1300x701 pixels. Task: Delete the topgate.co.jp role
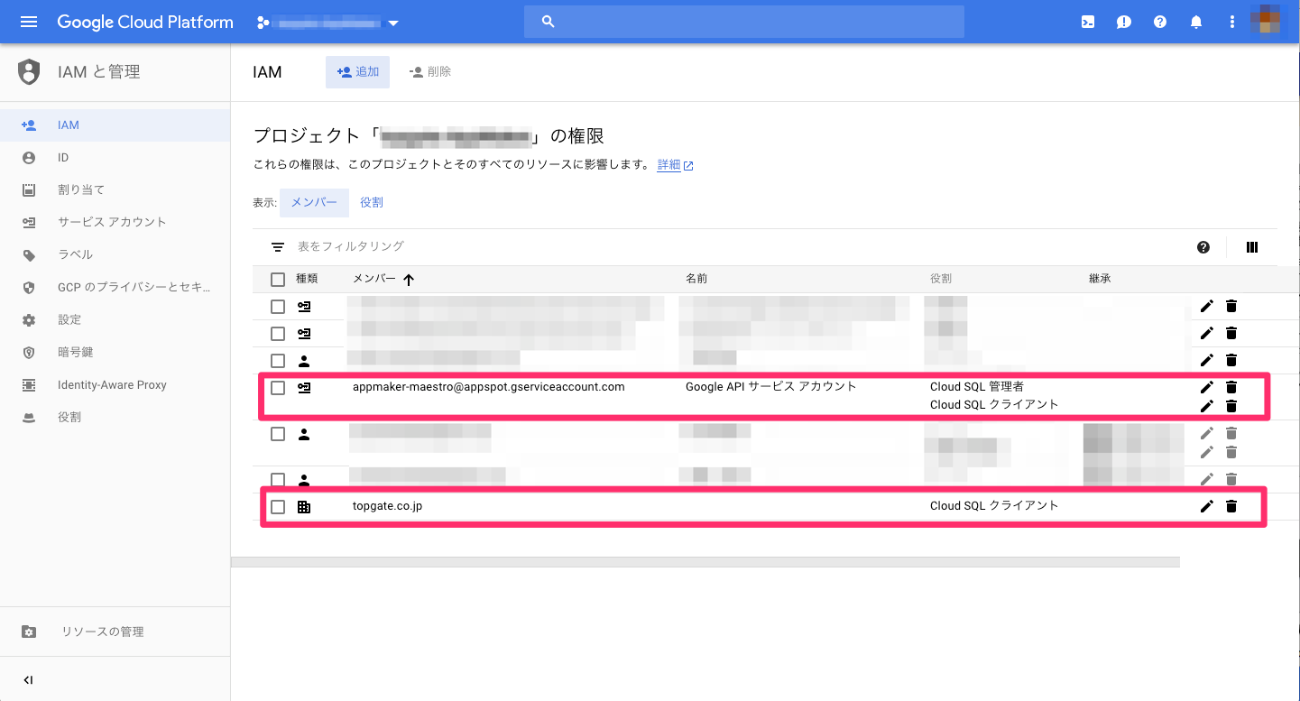[1231, 506]
